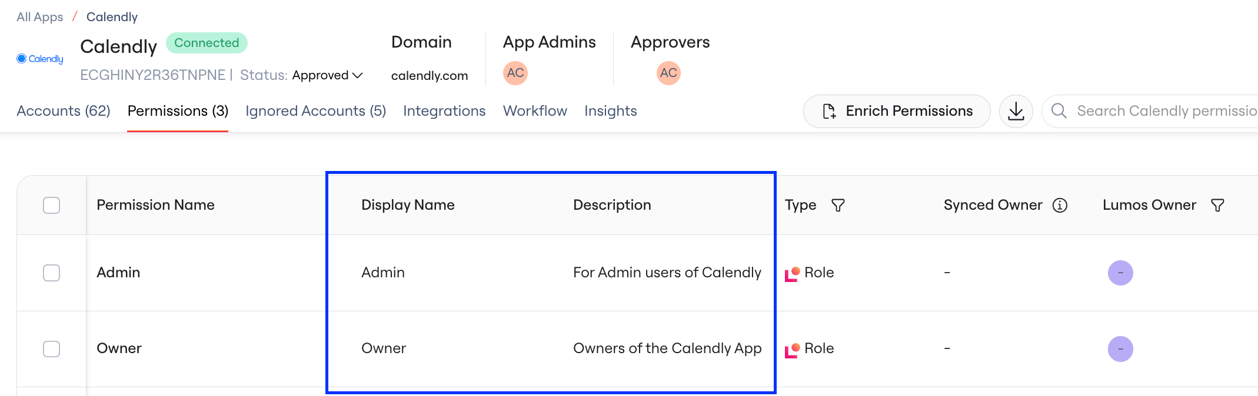Switch to the Accounts (62) tab

coord(64,111)
